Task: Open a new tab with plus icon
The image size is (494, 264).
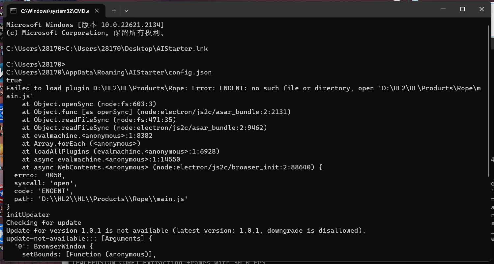Action: (x=114, y=11)
